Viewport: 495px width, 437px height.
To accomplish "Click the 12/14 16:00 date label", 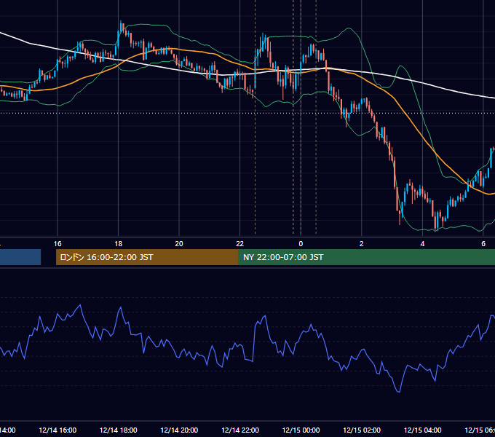I will (58, 430).
